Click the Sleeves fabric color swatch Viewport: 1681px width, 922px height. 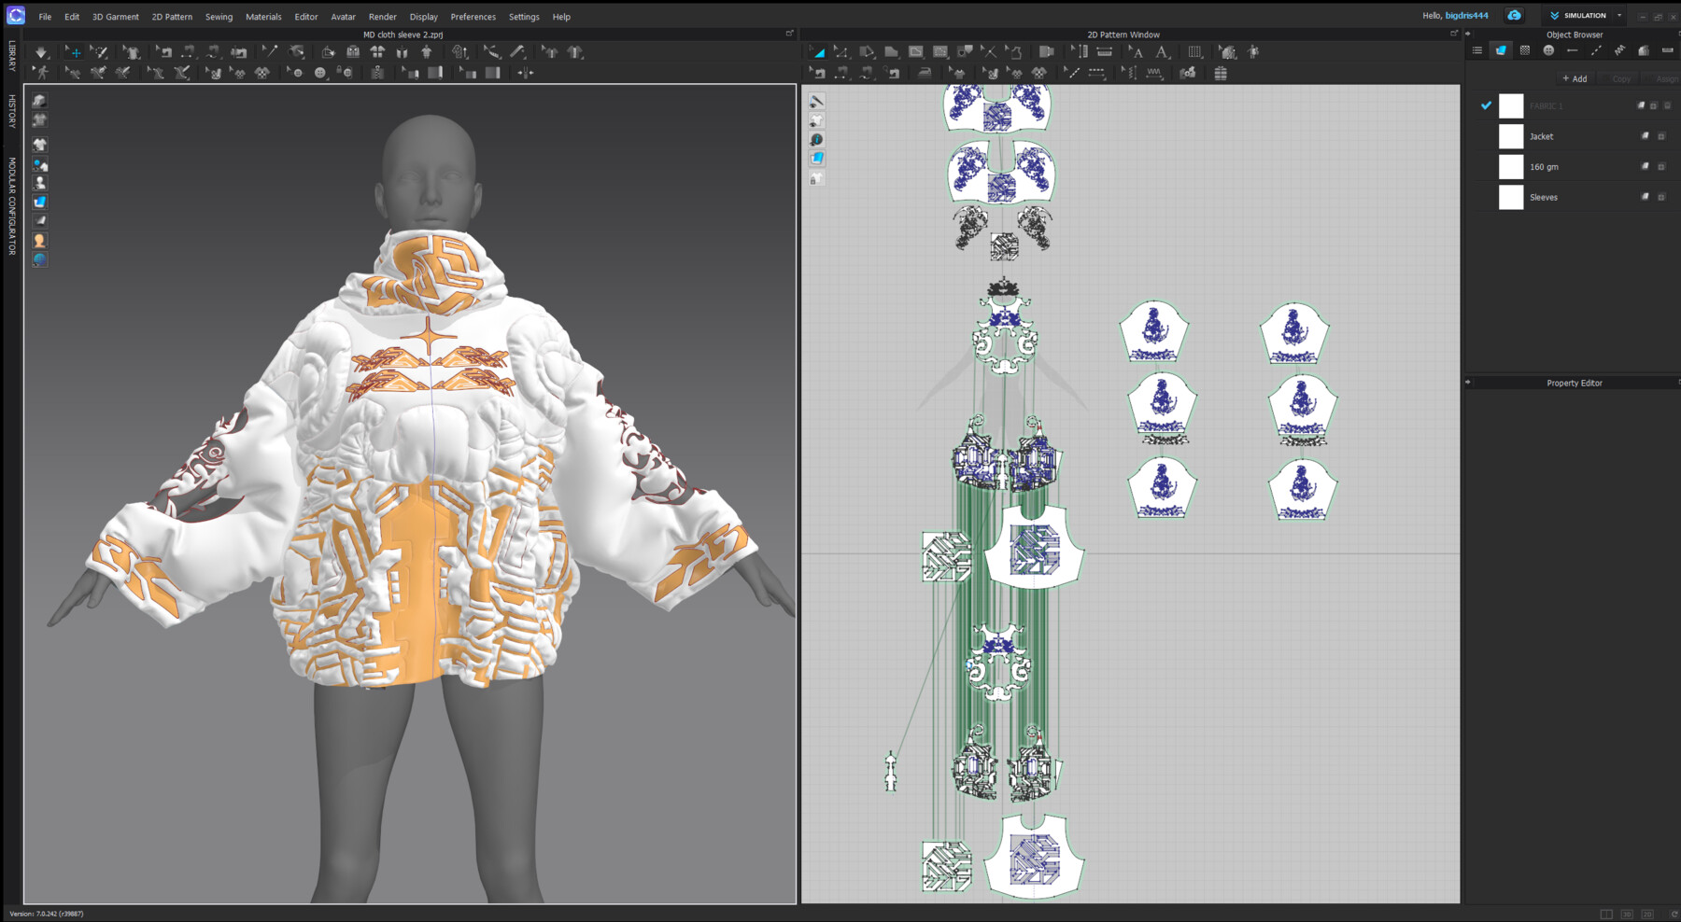1510,197
